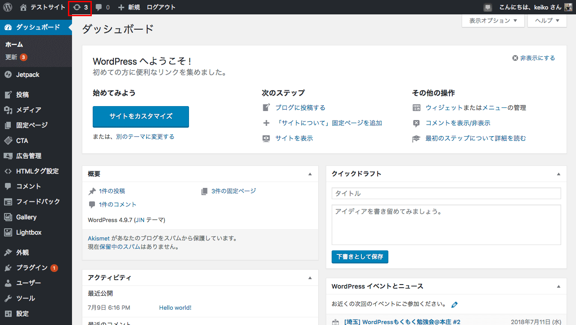576x325 pixels.
Task: Click 下書きとして保存 button
Action: click(360, 257)
